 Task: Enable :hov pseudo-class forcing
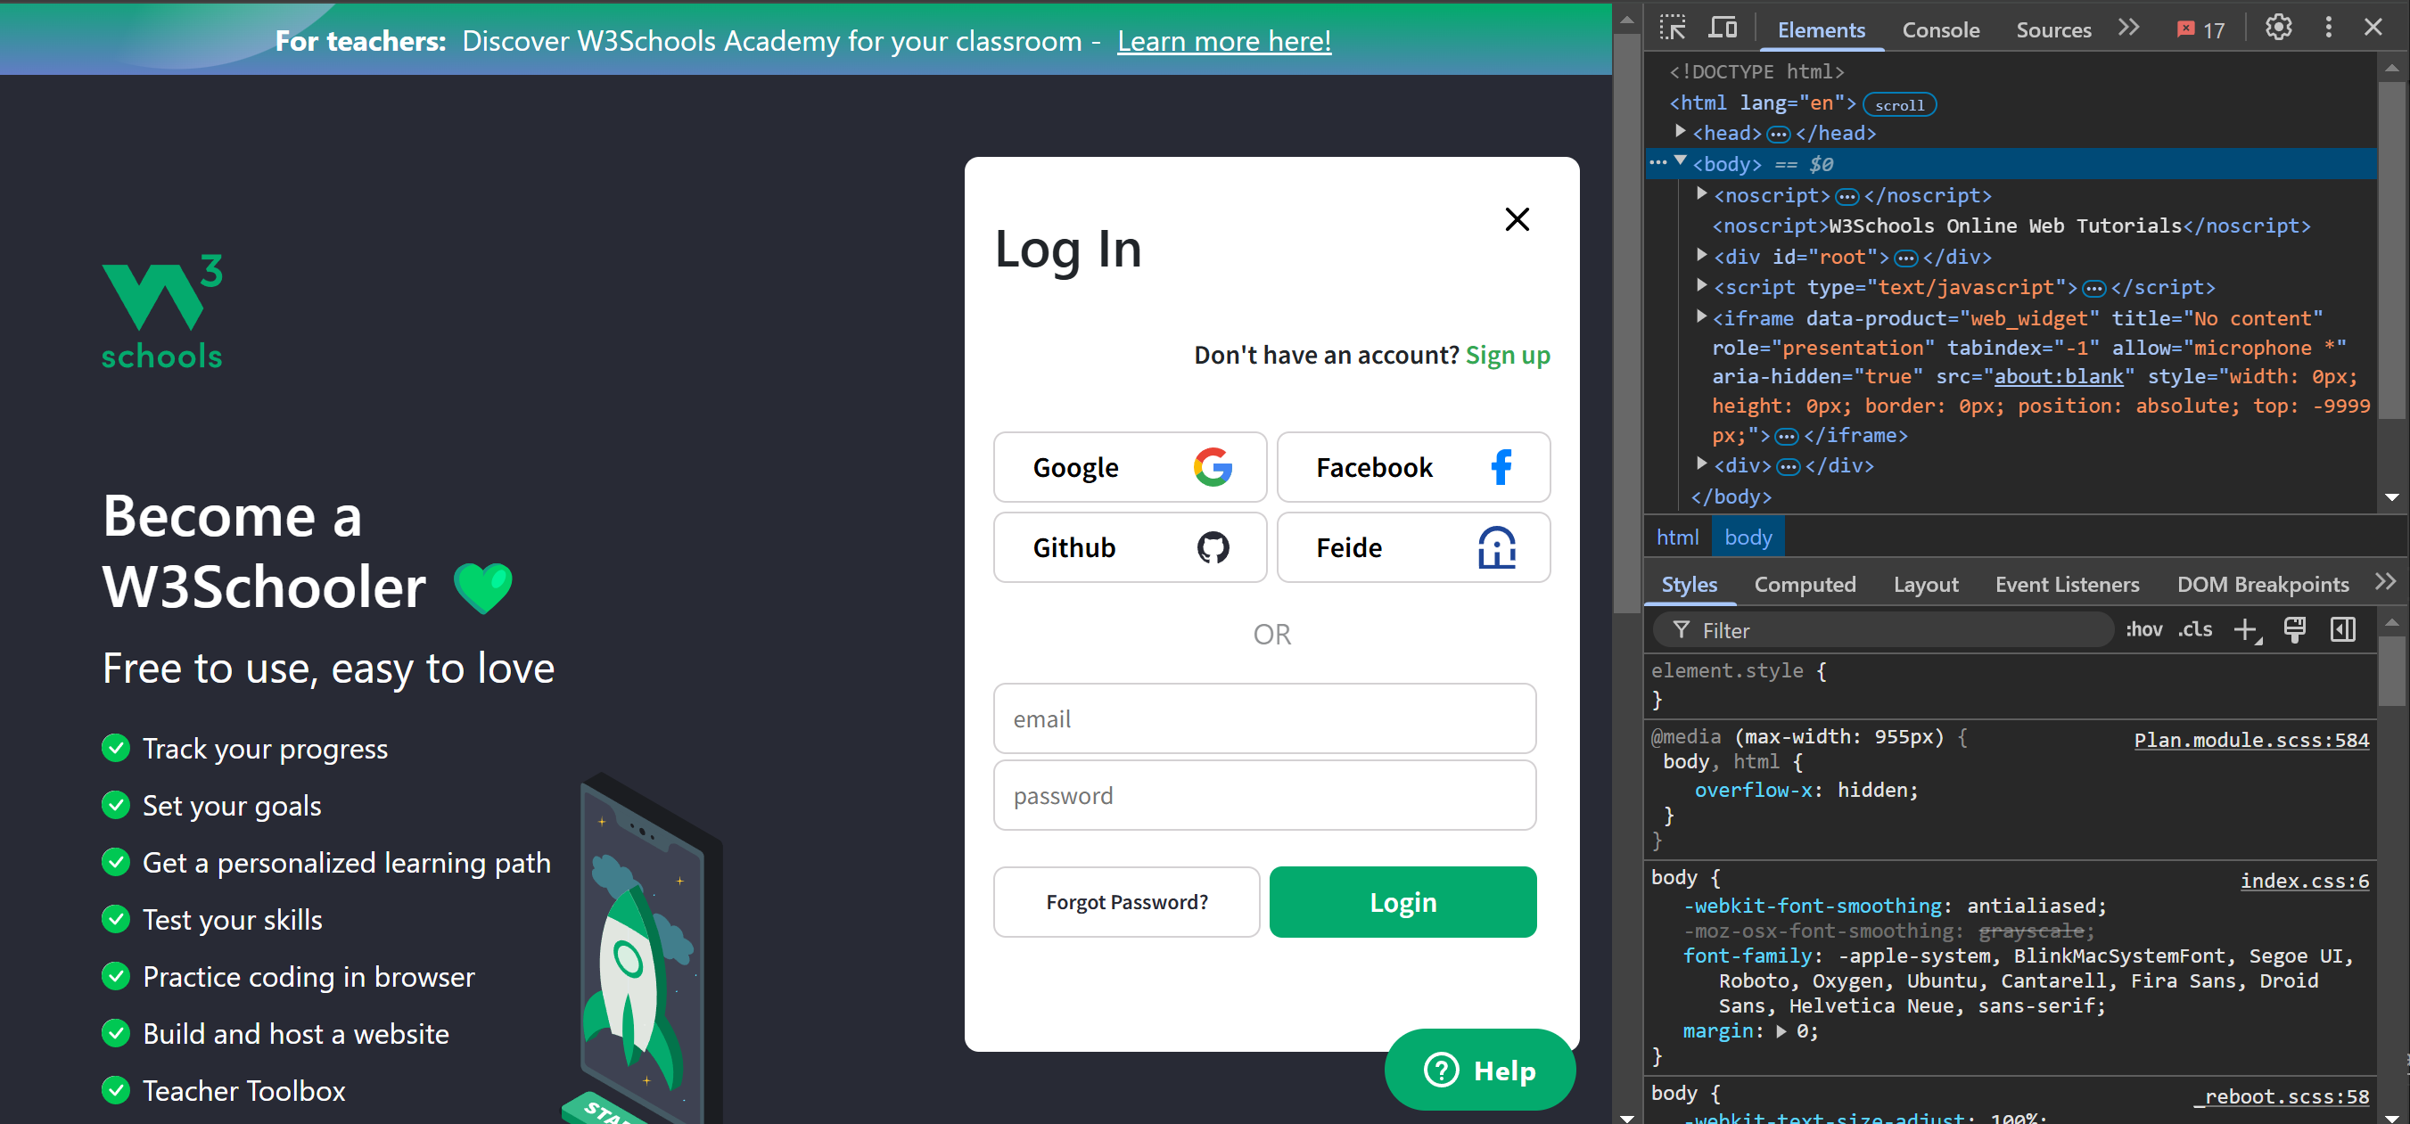click(2144, 629)
